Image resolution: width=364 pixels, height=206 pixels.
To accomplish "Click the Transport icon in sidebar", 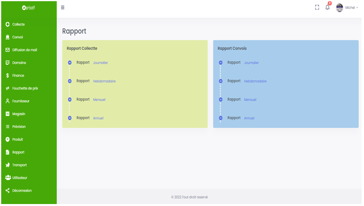I will pos(7,165).
